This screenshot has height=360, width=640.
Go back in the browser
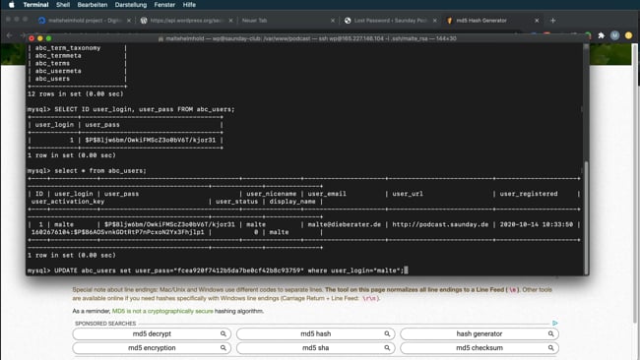point(10,35)
